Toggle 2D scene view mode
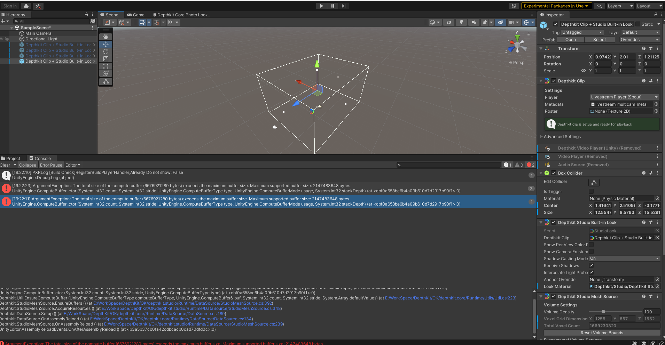Screen dimensions: 665x345 point(449,22)
